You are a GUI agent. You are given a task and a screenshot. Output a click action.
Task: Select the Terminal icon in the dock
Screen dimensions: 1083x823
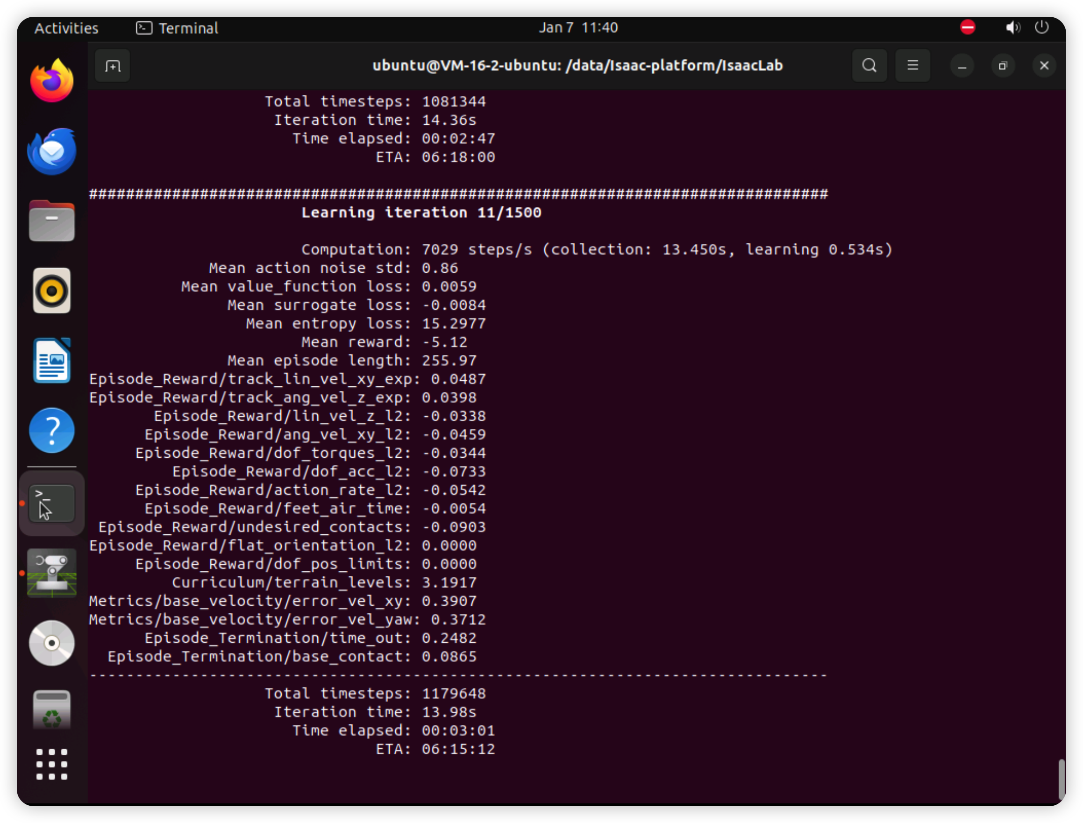[52, 504]
